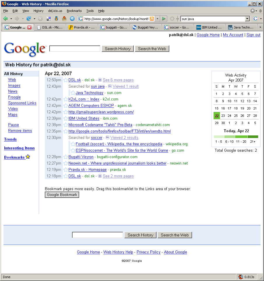Star the Football (soccer) Wikipedia entry
Image resolution: width=264 pixels, height=281 pixels.
tap(73, 144)
